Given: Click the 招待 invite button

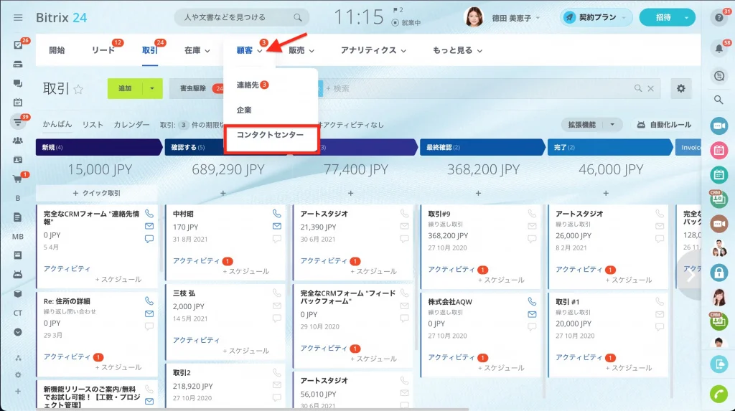Looking at the screenshot, I should (x=663, y=17).
